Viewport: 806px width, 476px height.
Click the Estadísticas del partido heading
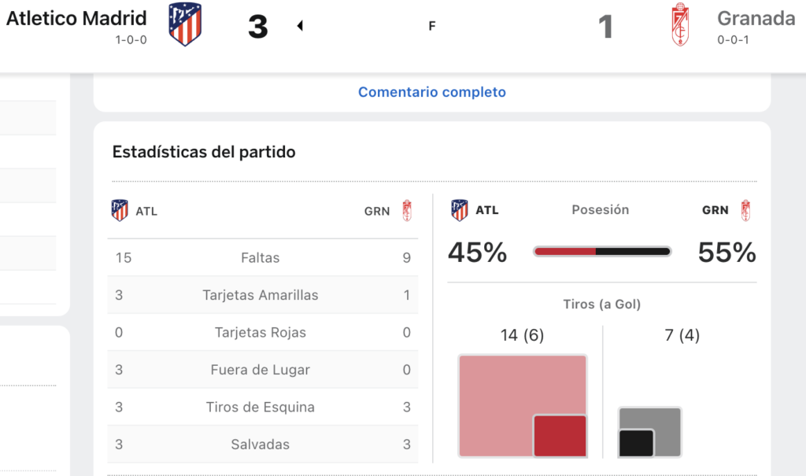click(x=204, y=152)
